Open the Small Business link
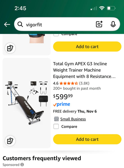Image resolution: width=124 pixels, height=168 pixels. (73, 119)
